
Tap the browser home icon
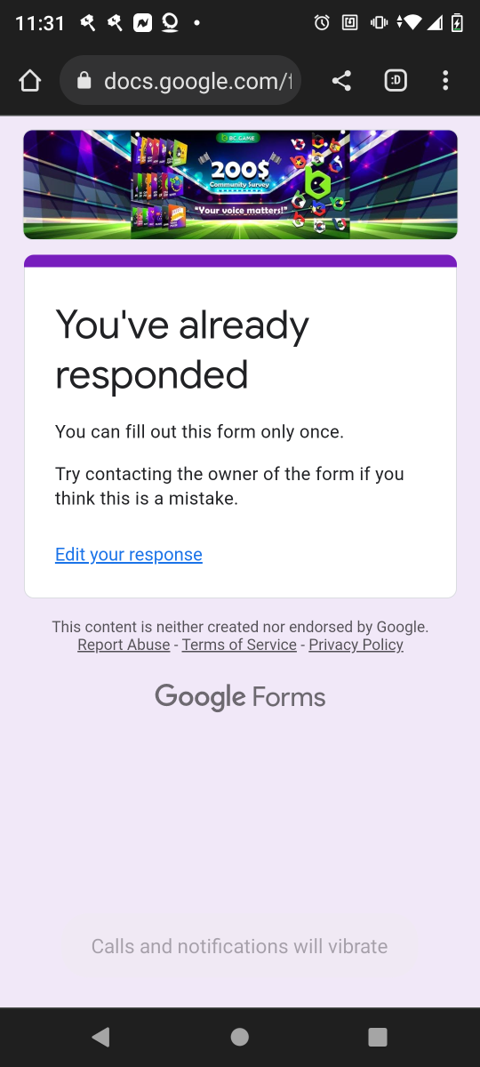(x=29, y=82)
